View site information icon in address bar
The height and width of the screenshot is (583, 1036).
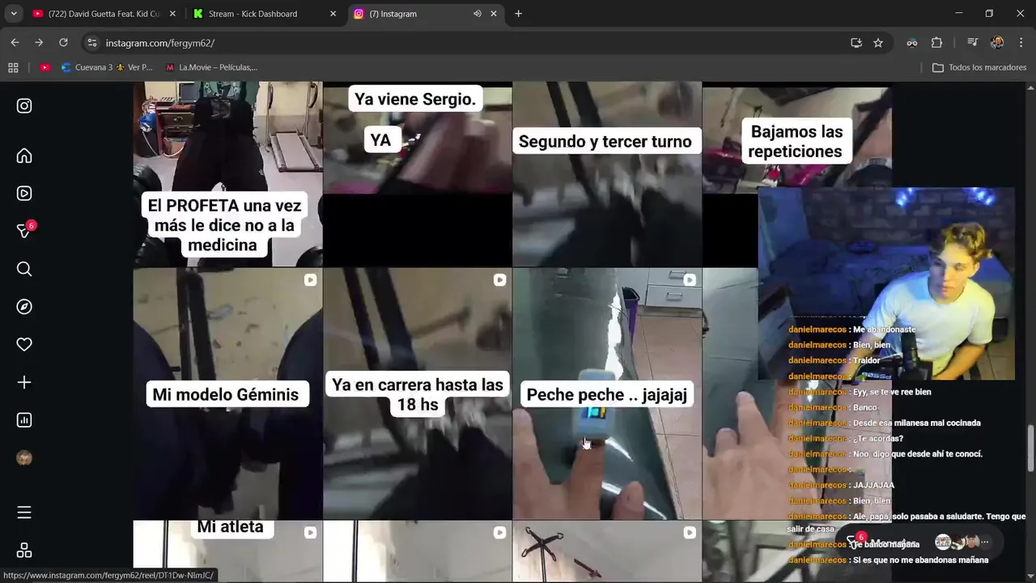tap(92, 43)
